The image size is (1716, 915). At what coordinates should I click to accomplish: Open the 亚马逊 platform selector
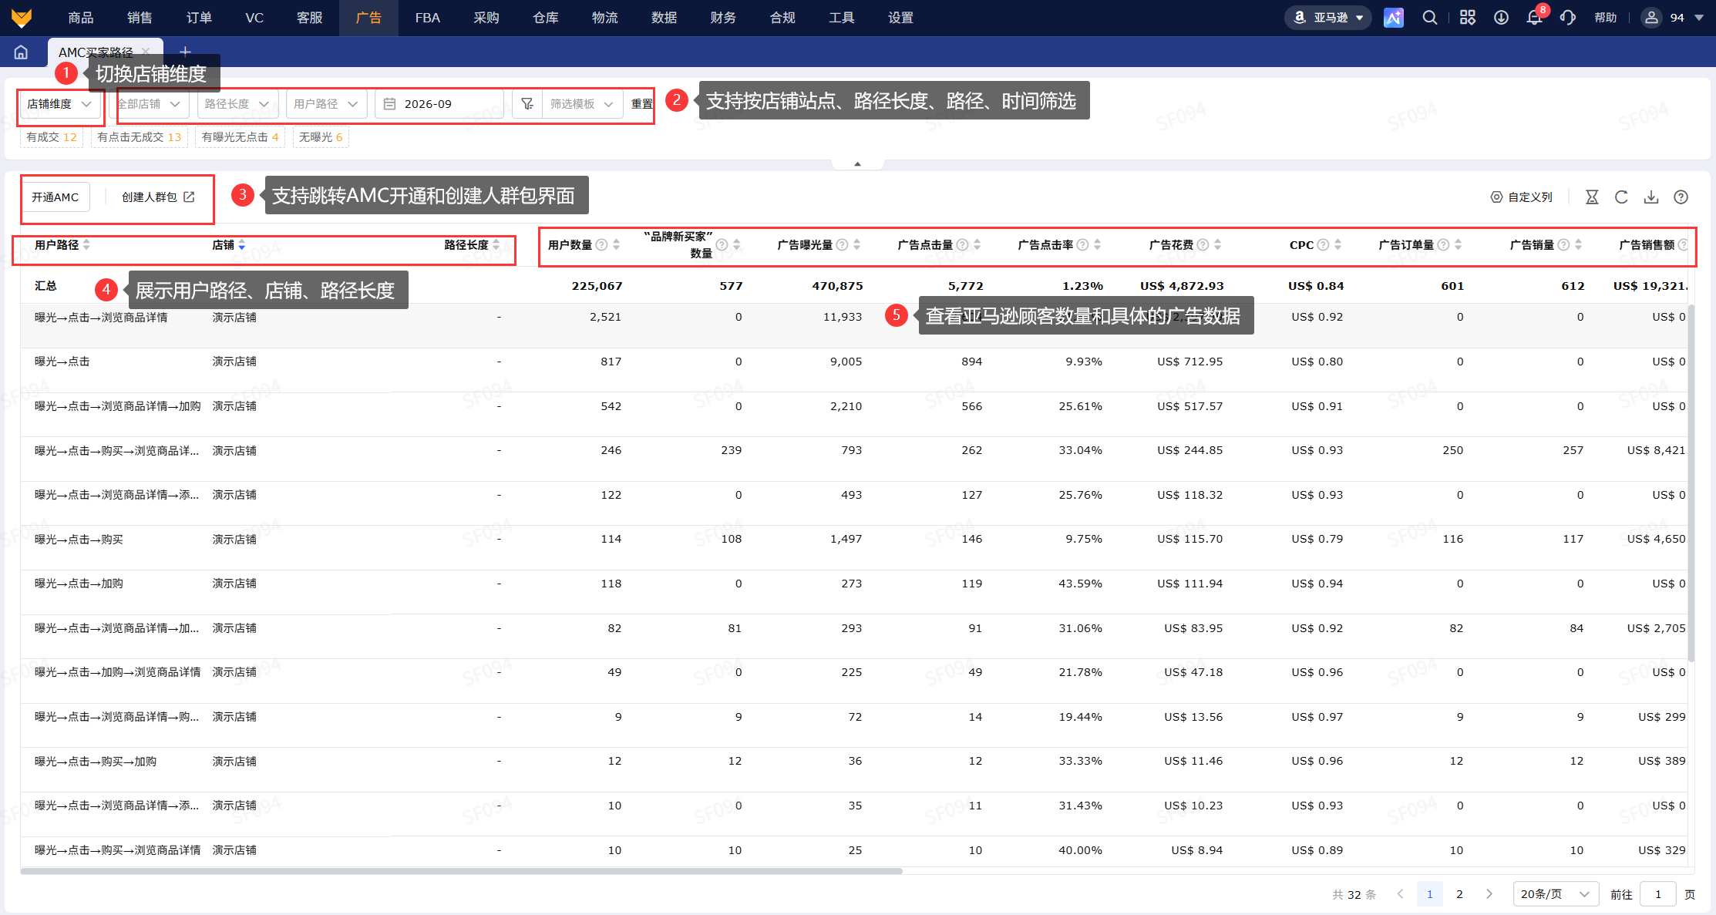1328,18
